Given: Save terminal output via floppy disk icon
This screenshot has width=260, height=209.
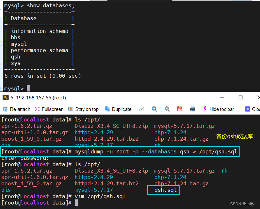Looking at the screenshot, I should 180,109.
